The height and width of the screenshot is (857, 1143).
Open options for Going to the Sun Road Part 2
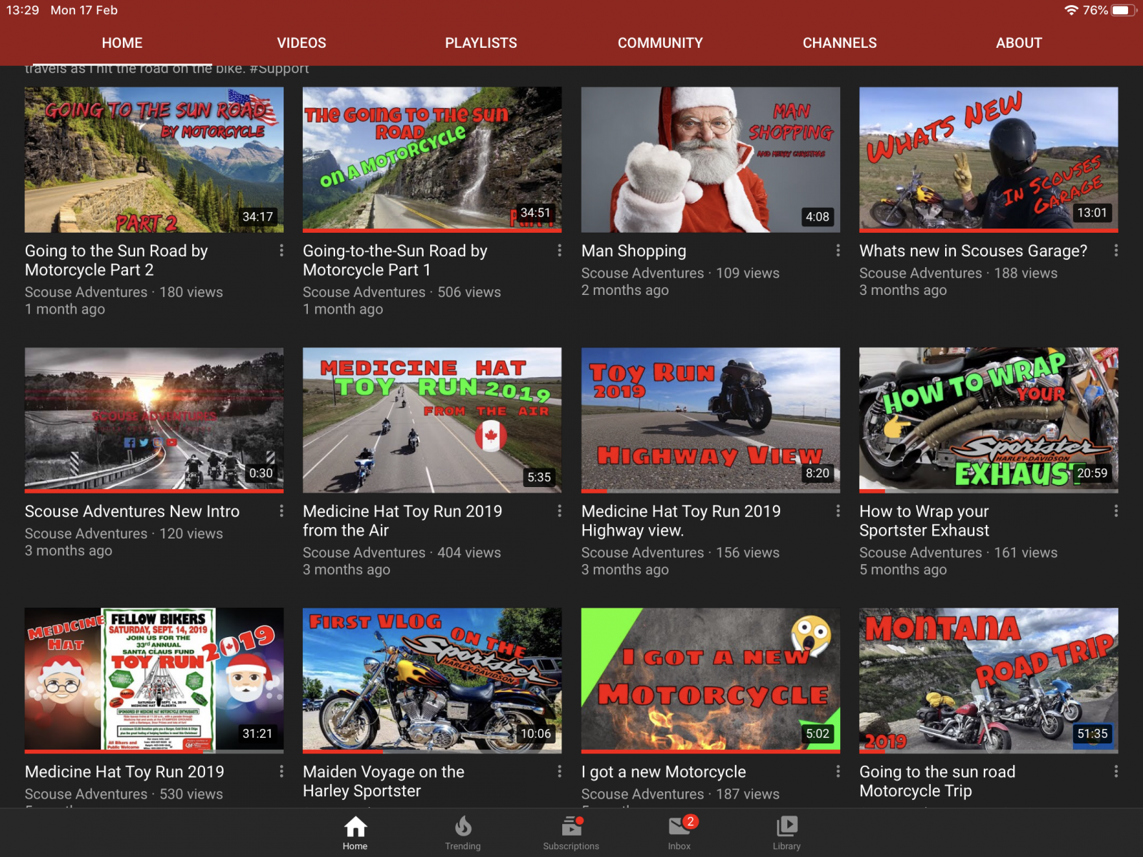coord(281,251)
